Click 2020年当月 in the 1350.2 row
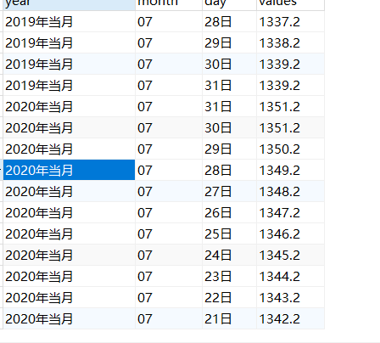 (x=69, y=149)
